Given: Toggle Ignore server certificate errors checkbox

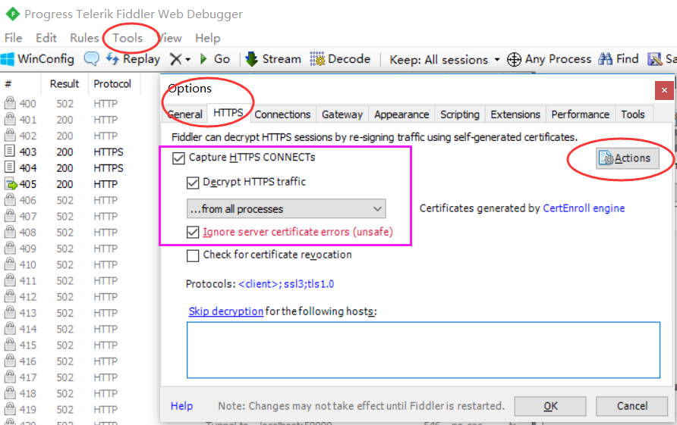Looking at the screenshot, I should click(193, 233).
